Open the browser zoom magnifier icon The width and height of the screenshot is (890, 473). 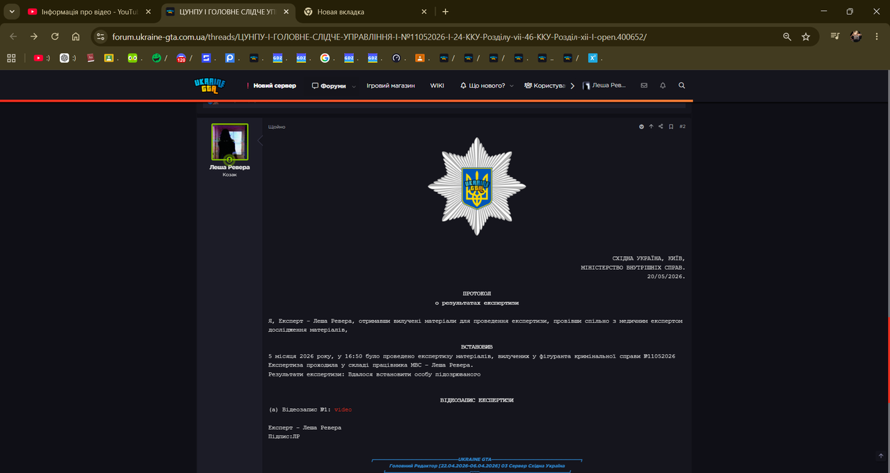click(787, 36)
